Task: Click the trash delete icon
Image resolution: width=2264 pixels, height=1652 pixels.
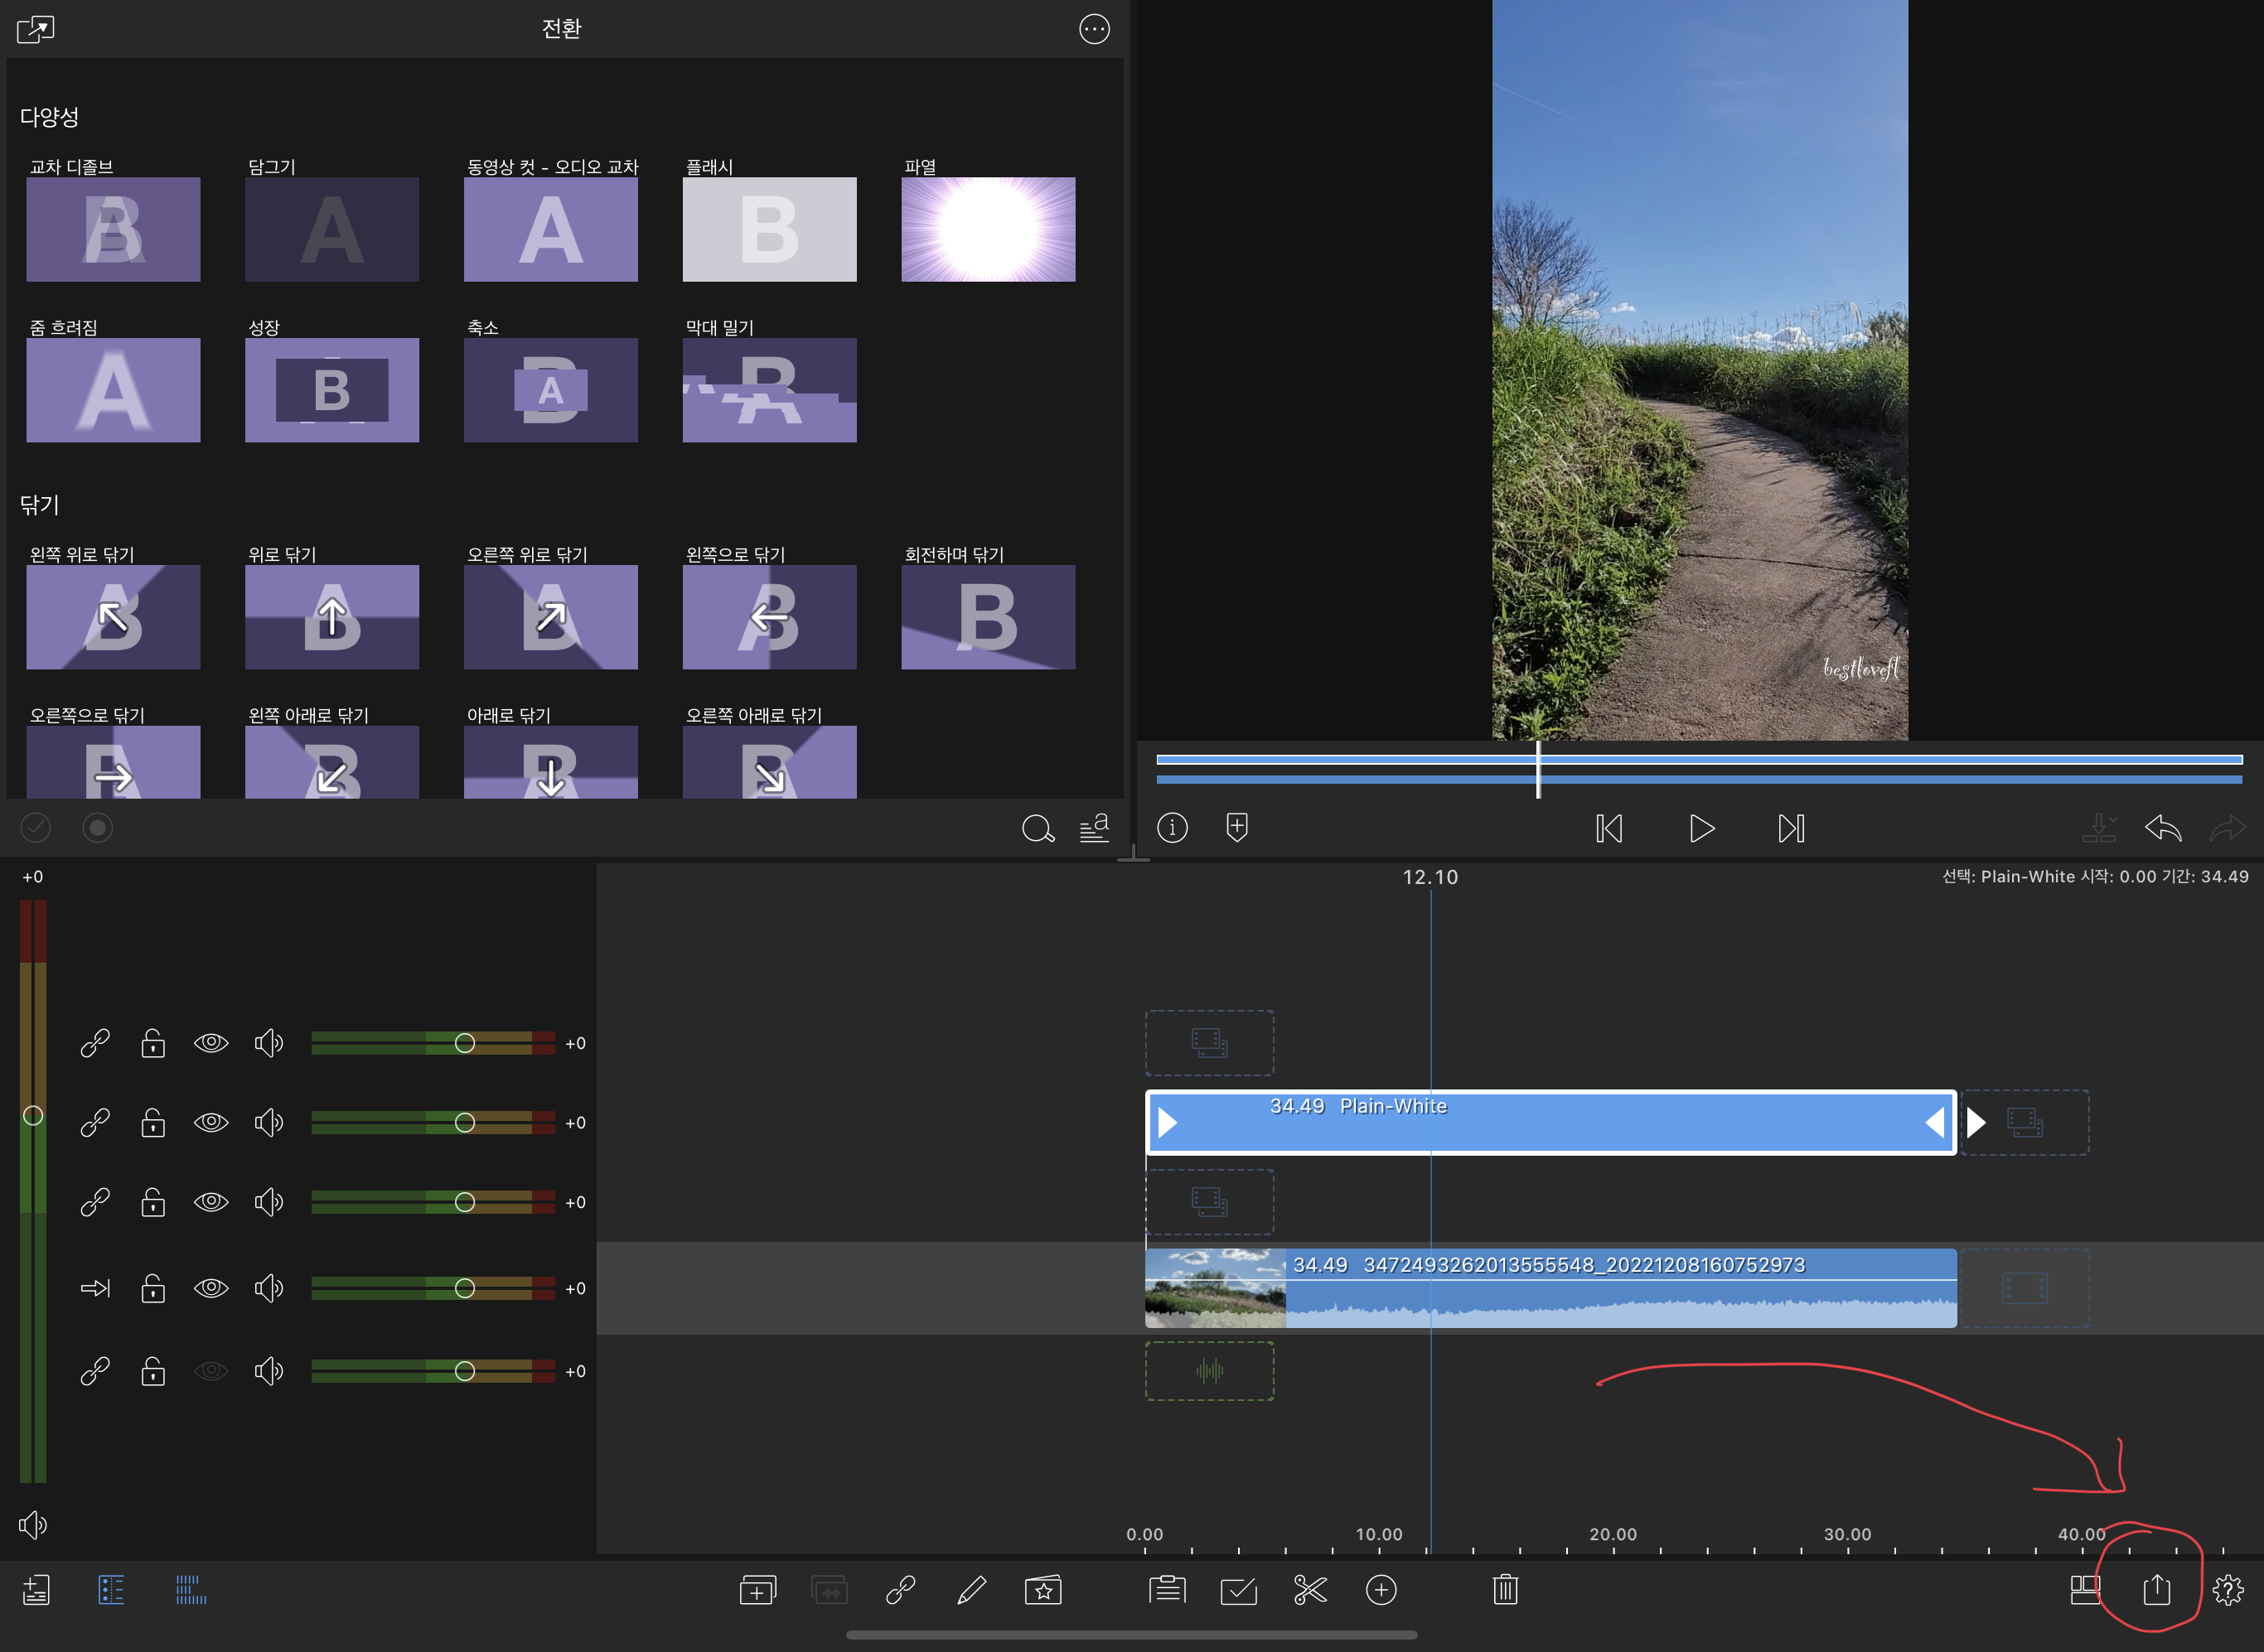Action: [x=1505, y=1590]
